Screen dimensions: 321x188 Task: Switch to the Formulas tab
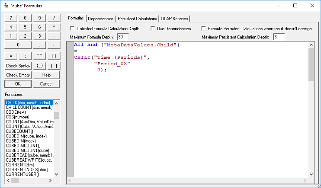click(x=76, y=18)
